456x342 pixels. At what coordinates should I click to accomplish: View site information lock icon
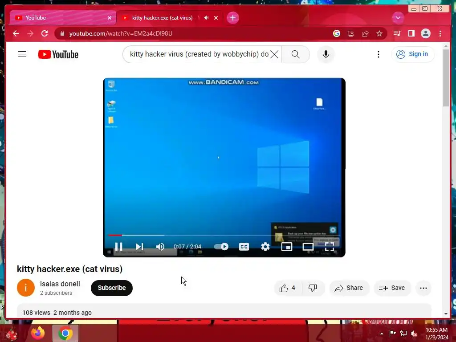coord(62,34)
